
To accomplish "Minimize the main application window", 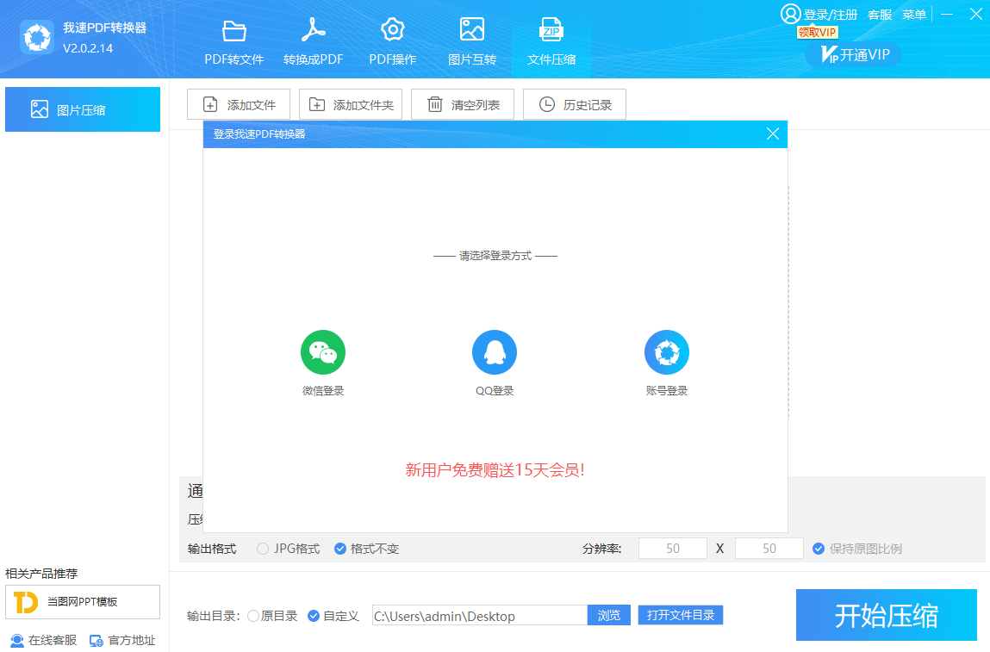I will [x=947, y=14].
